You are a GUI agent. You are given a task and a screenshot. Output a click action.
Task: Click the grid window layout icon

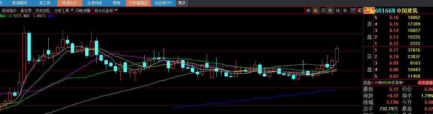323,11
